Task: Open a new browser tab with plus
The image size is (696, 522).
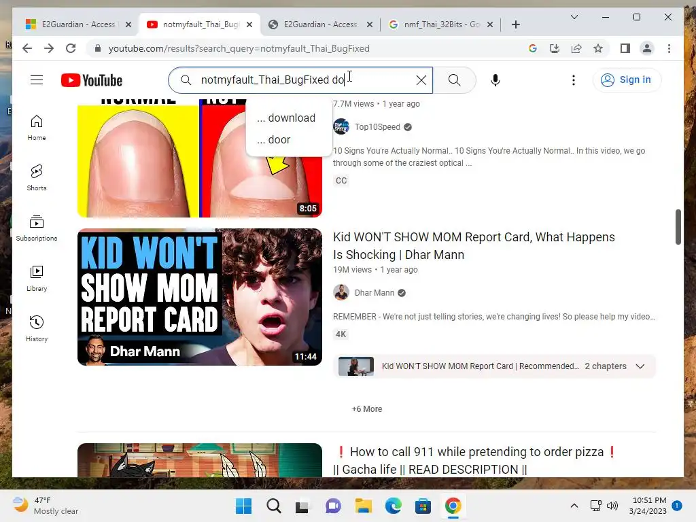Action: point(515,24)
